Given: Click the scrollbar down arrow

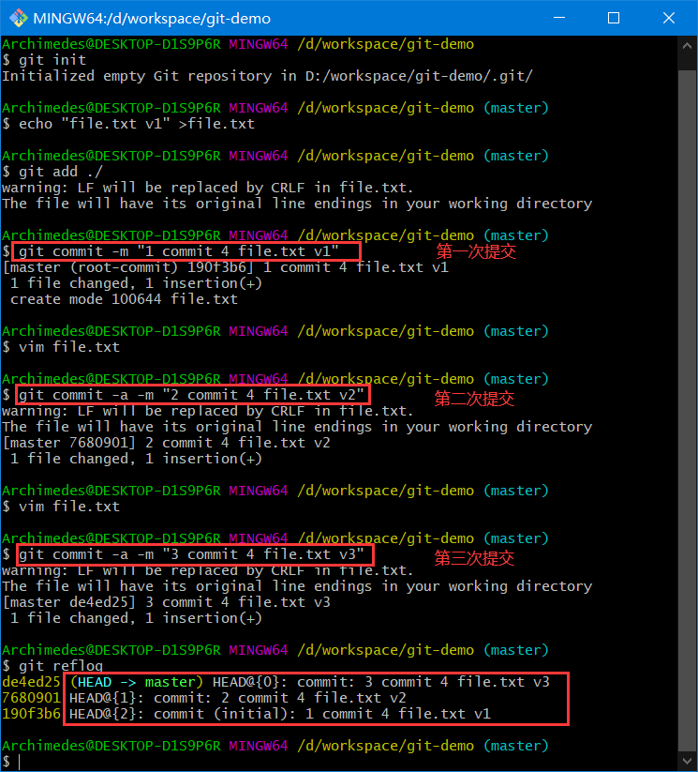Looking at the screenshot, I should (x=687, y=761).
